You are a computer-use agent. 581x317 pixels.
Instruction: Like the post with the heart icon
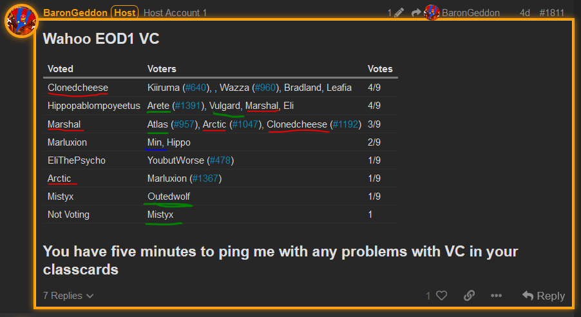(441, 296)
